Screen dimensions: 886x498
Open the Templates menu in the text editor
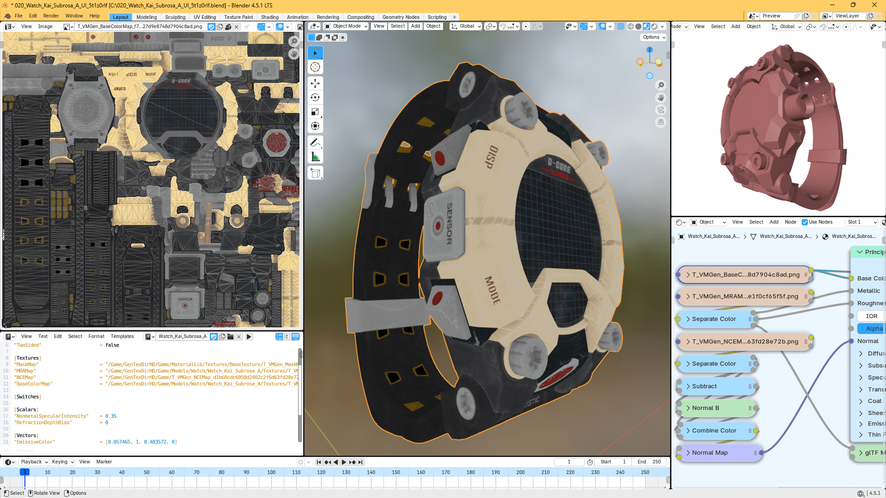(122, 337)
